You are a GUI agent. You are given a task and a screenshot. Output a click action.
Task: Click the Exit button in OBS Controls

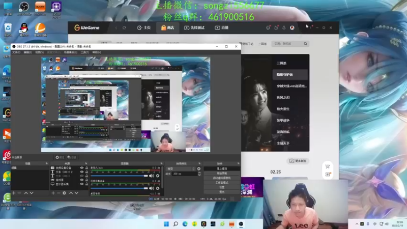(x=222, y=192)
